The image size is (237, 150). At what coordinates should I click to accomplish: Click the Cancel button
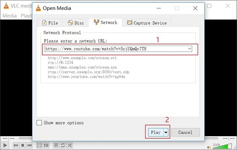tap(186, 132)
